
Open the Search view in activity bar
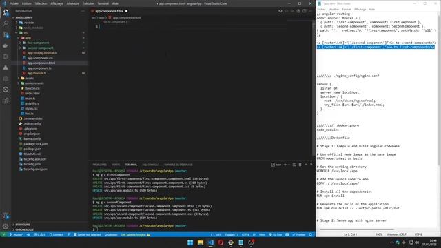(6, 23)
